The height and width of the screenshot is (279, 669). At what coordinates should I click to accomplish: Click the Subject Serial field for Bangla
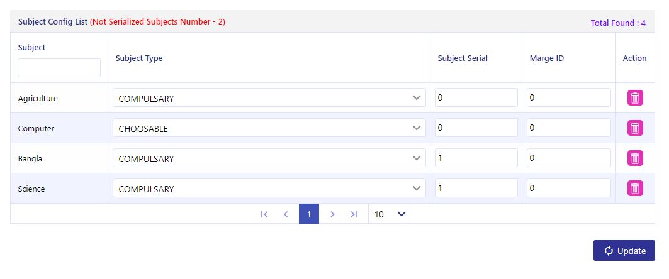476,158
